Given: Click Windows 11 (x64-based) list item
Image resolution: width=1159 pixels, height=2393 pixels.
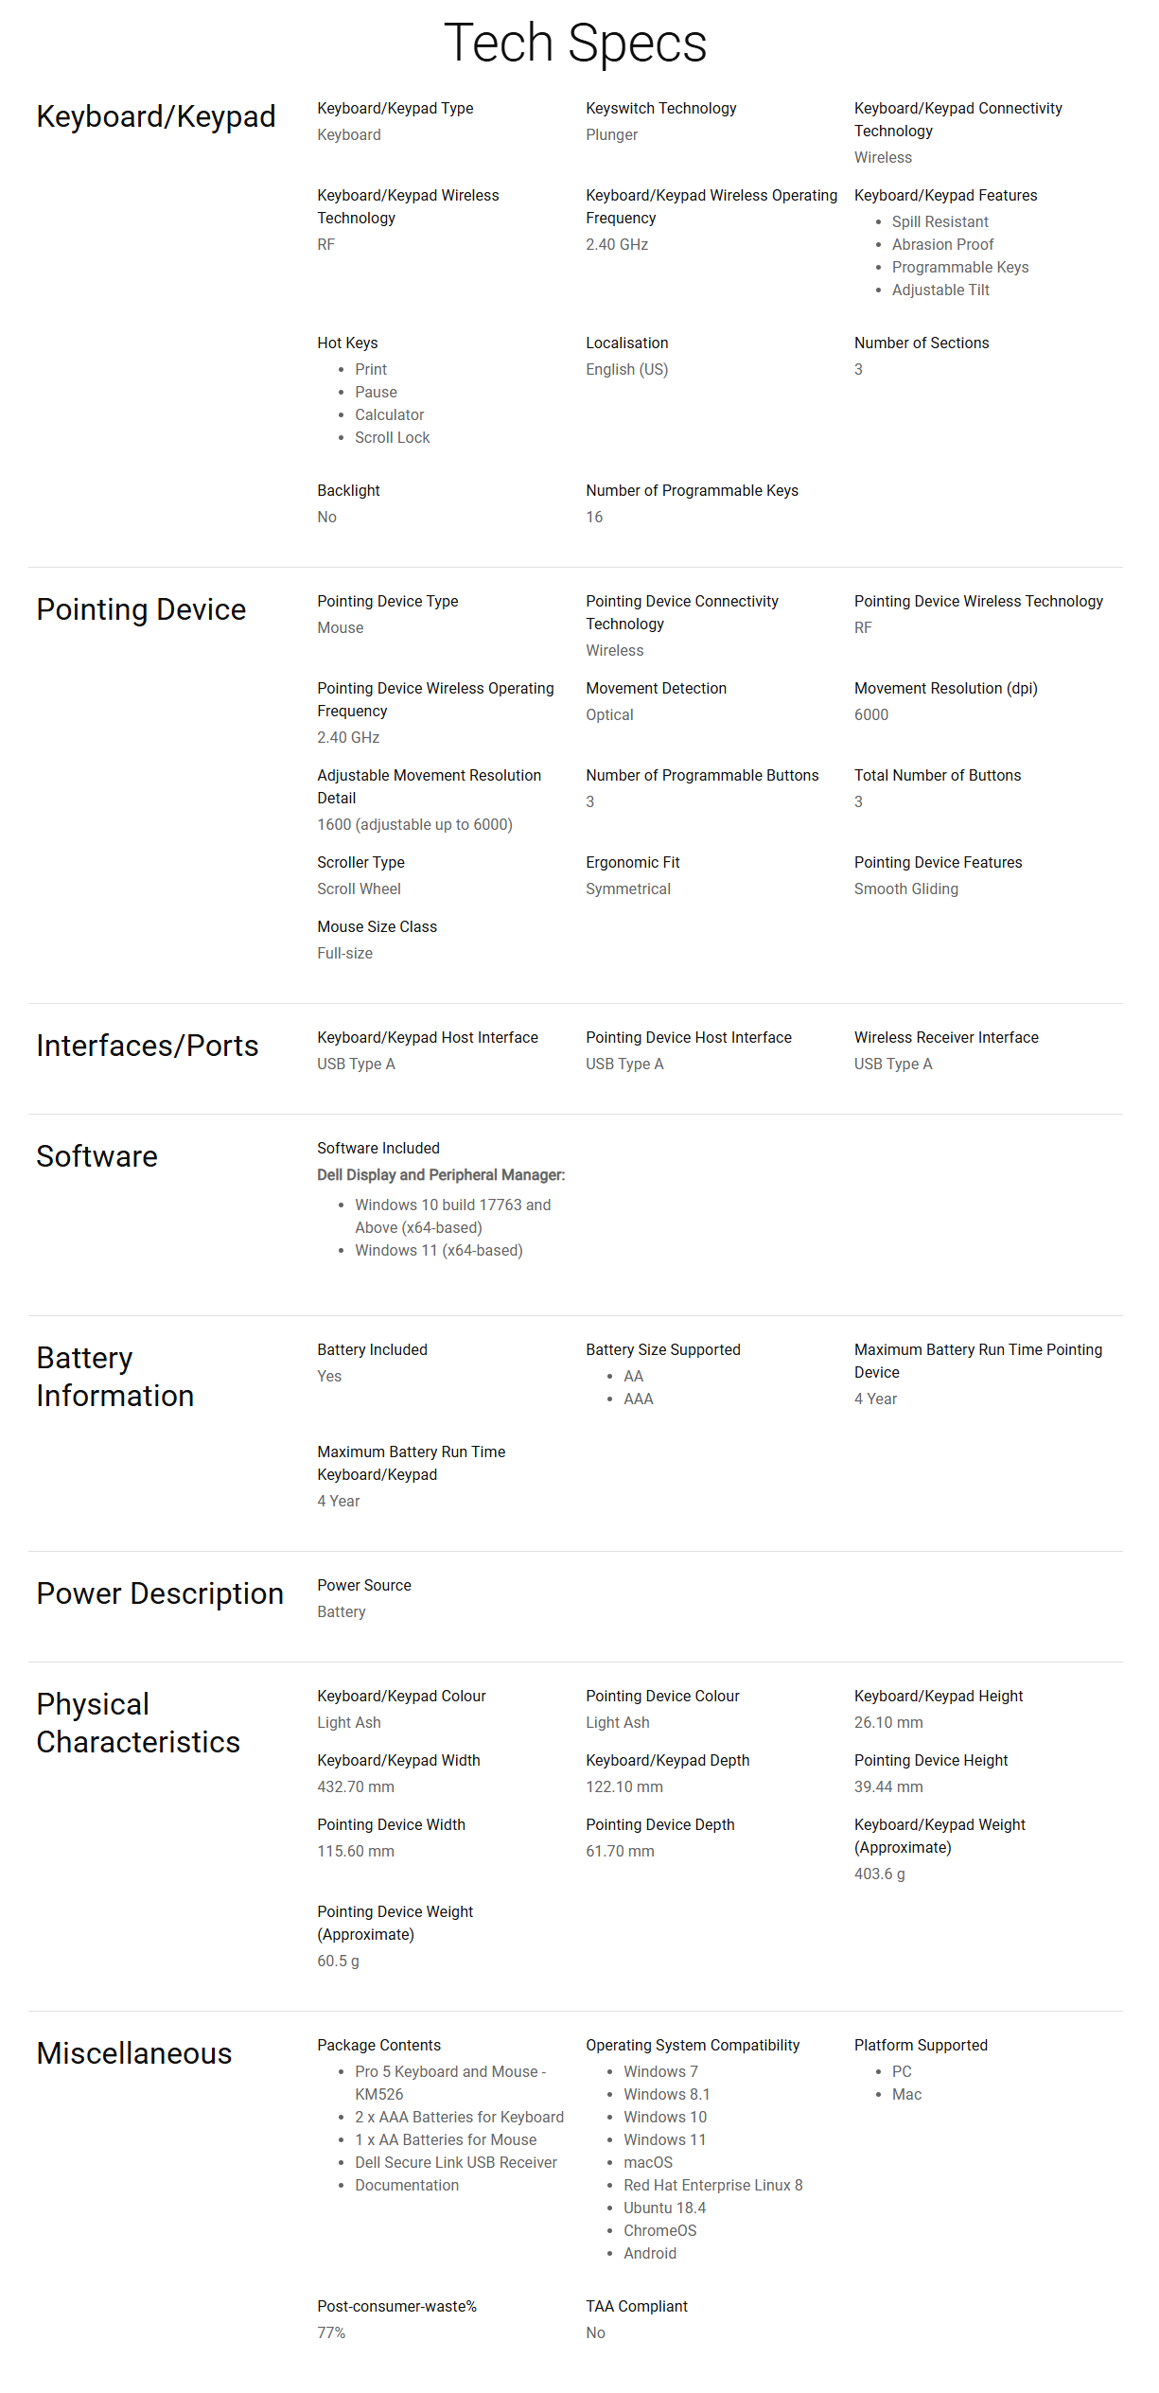Looking at the screenshot, I should (x=439, y=1251).
